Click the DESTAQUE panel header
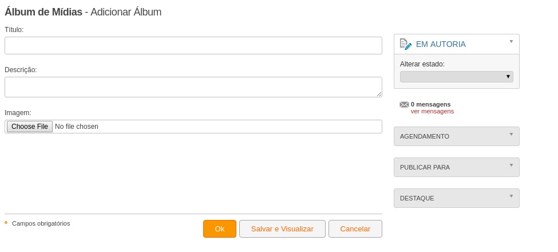The height and width of the screenshot is (252, 558). [457, 198]
